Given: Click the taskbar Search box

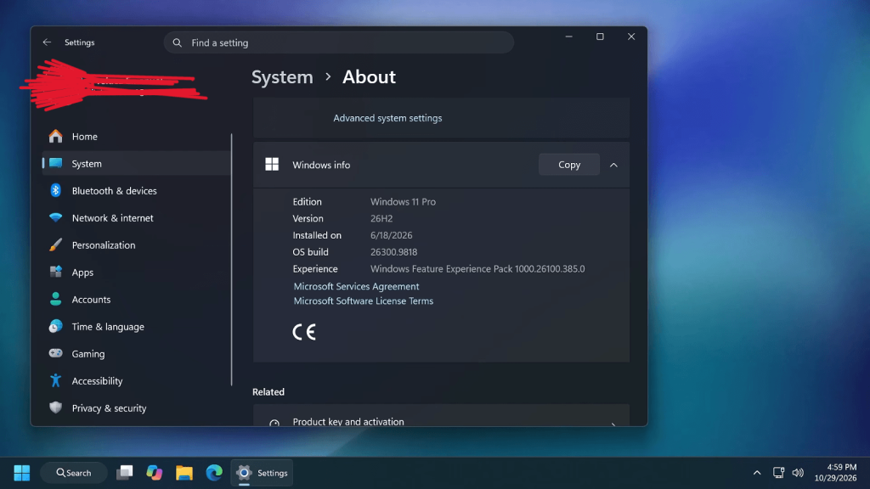Looking at the screenshot, I should click(74, 473).
